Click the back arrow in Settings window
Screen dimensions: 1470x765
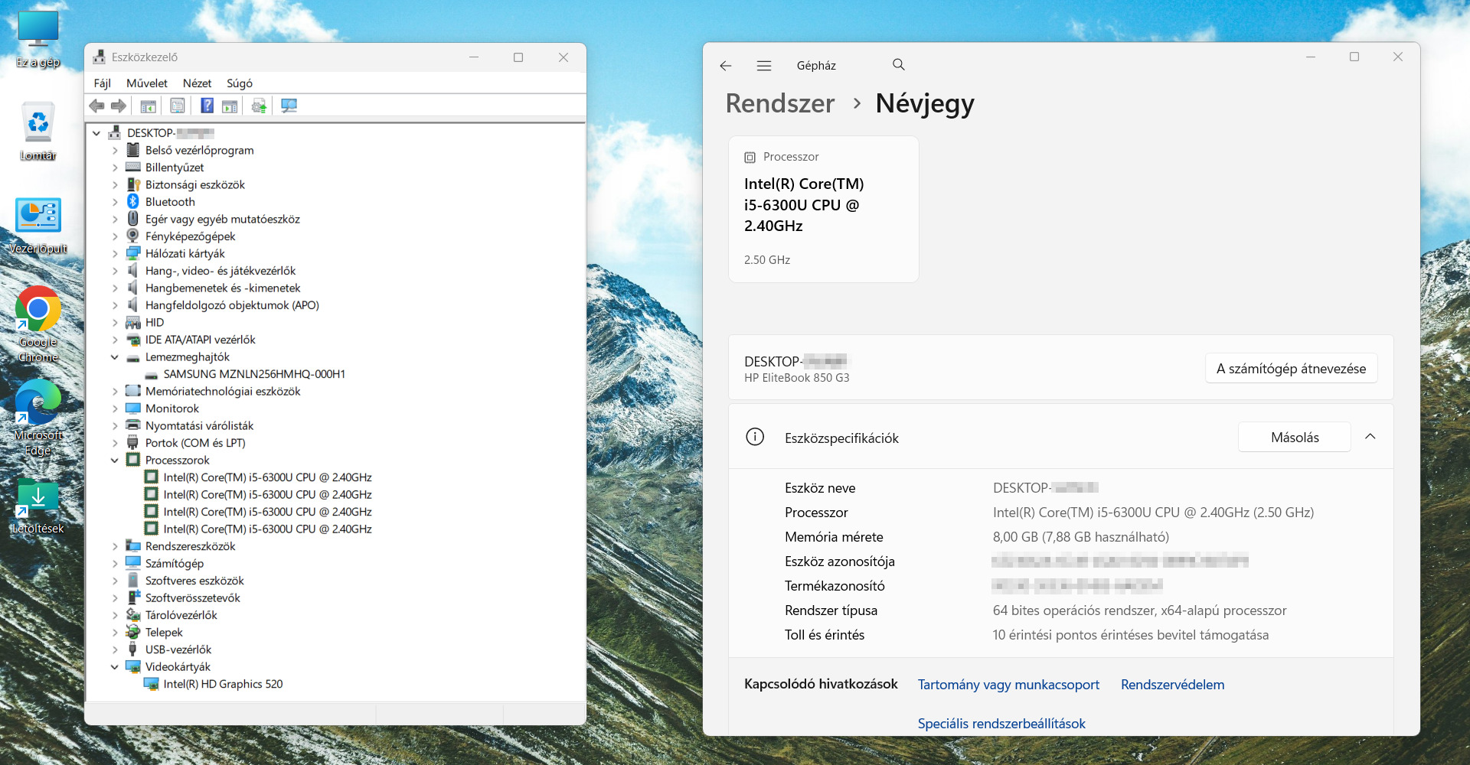point(726,66)
